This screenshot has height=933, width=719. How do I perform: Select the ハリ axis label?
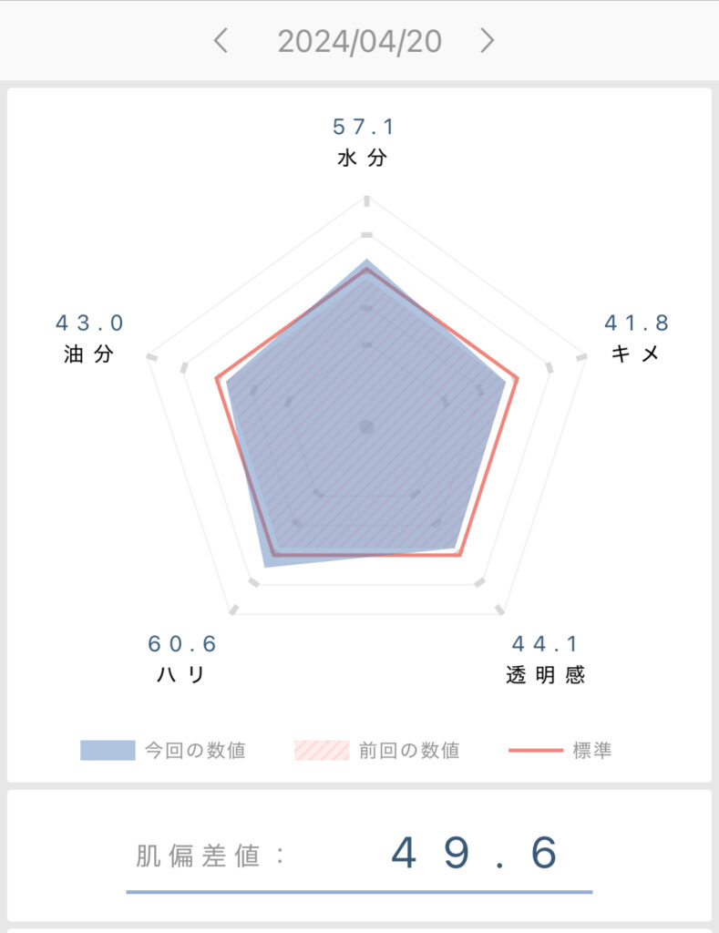point(181,675)
